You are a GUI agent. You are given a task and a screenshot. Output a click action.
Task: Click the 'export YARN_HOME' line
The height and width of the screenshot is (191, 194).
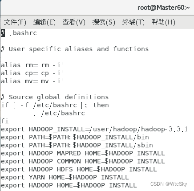tap(65, 177)
